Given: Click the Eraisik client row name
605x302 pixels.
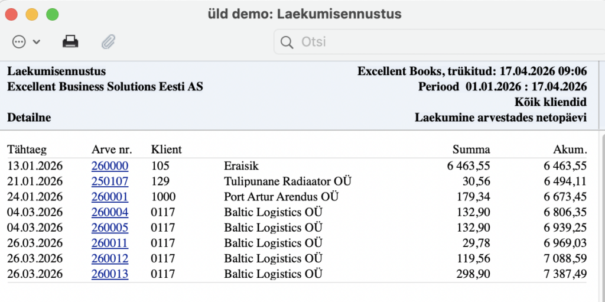Looking at the screenshot, I should [x=242, y=166].
